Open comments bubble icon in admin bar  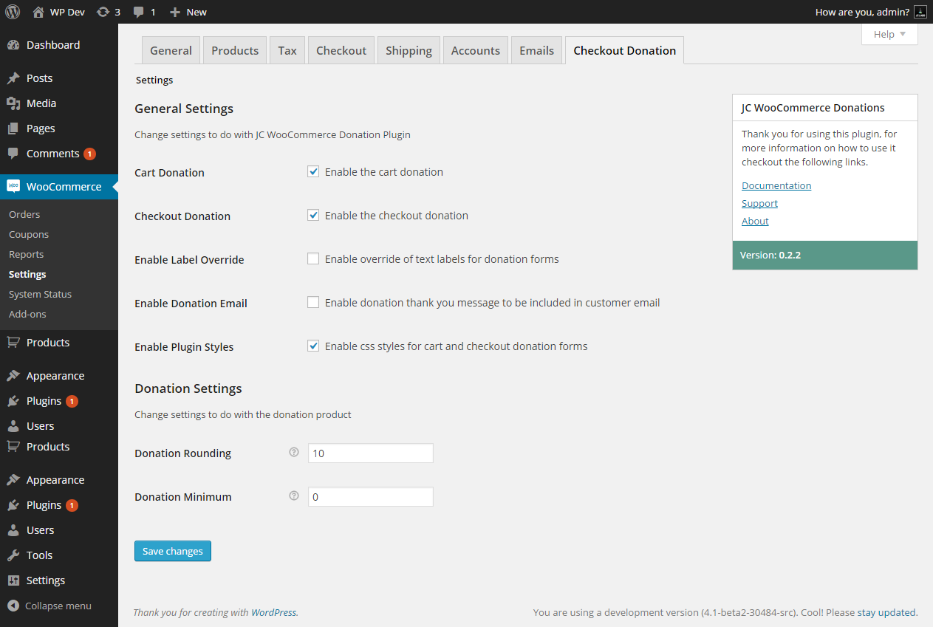[x=139, y=13]
